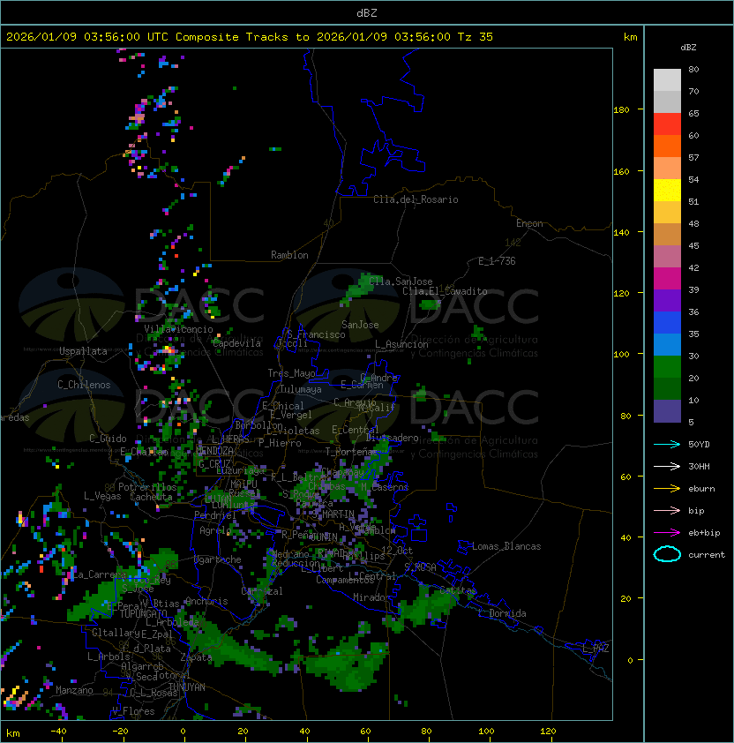Click the 'dBZ' label above the color scale
The width and height of the screenshot is (734, 743).
click(688, 48)
